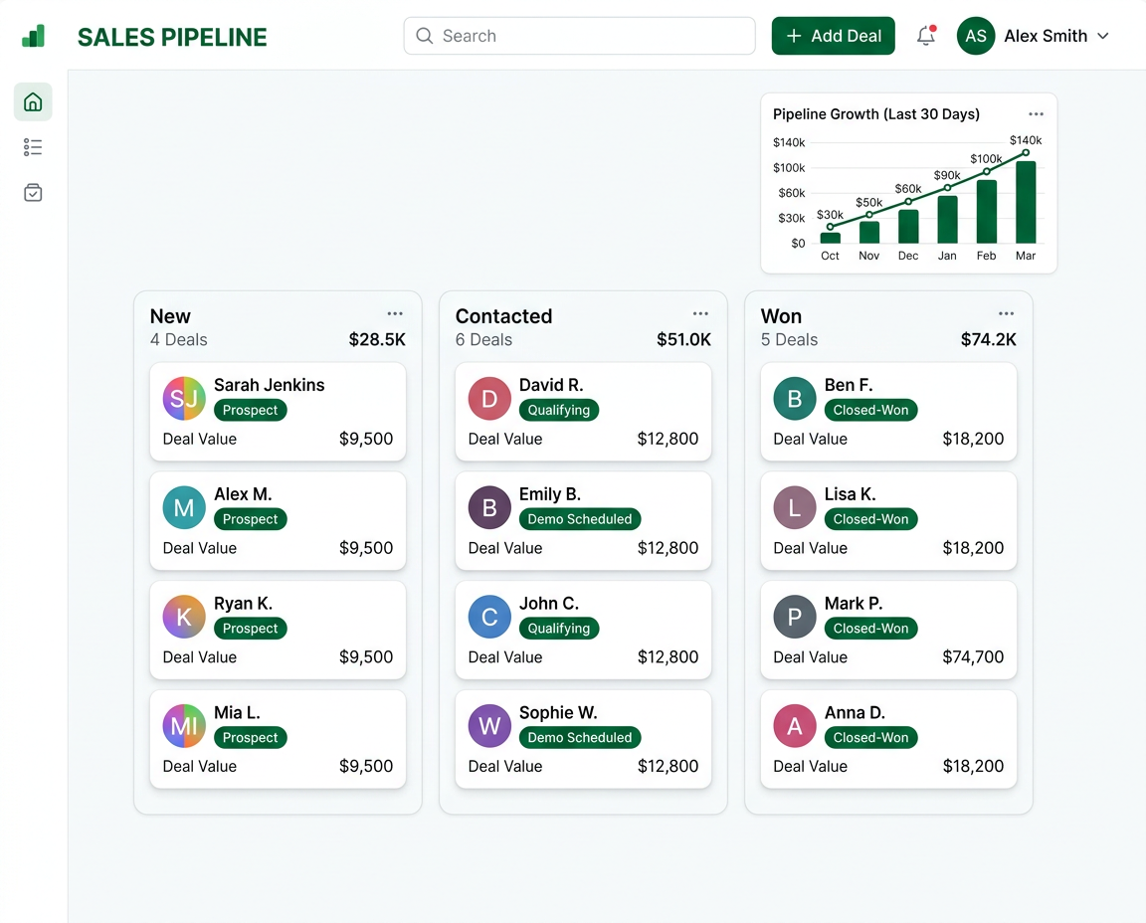Click the Dec bar in growth chart

908,227
